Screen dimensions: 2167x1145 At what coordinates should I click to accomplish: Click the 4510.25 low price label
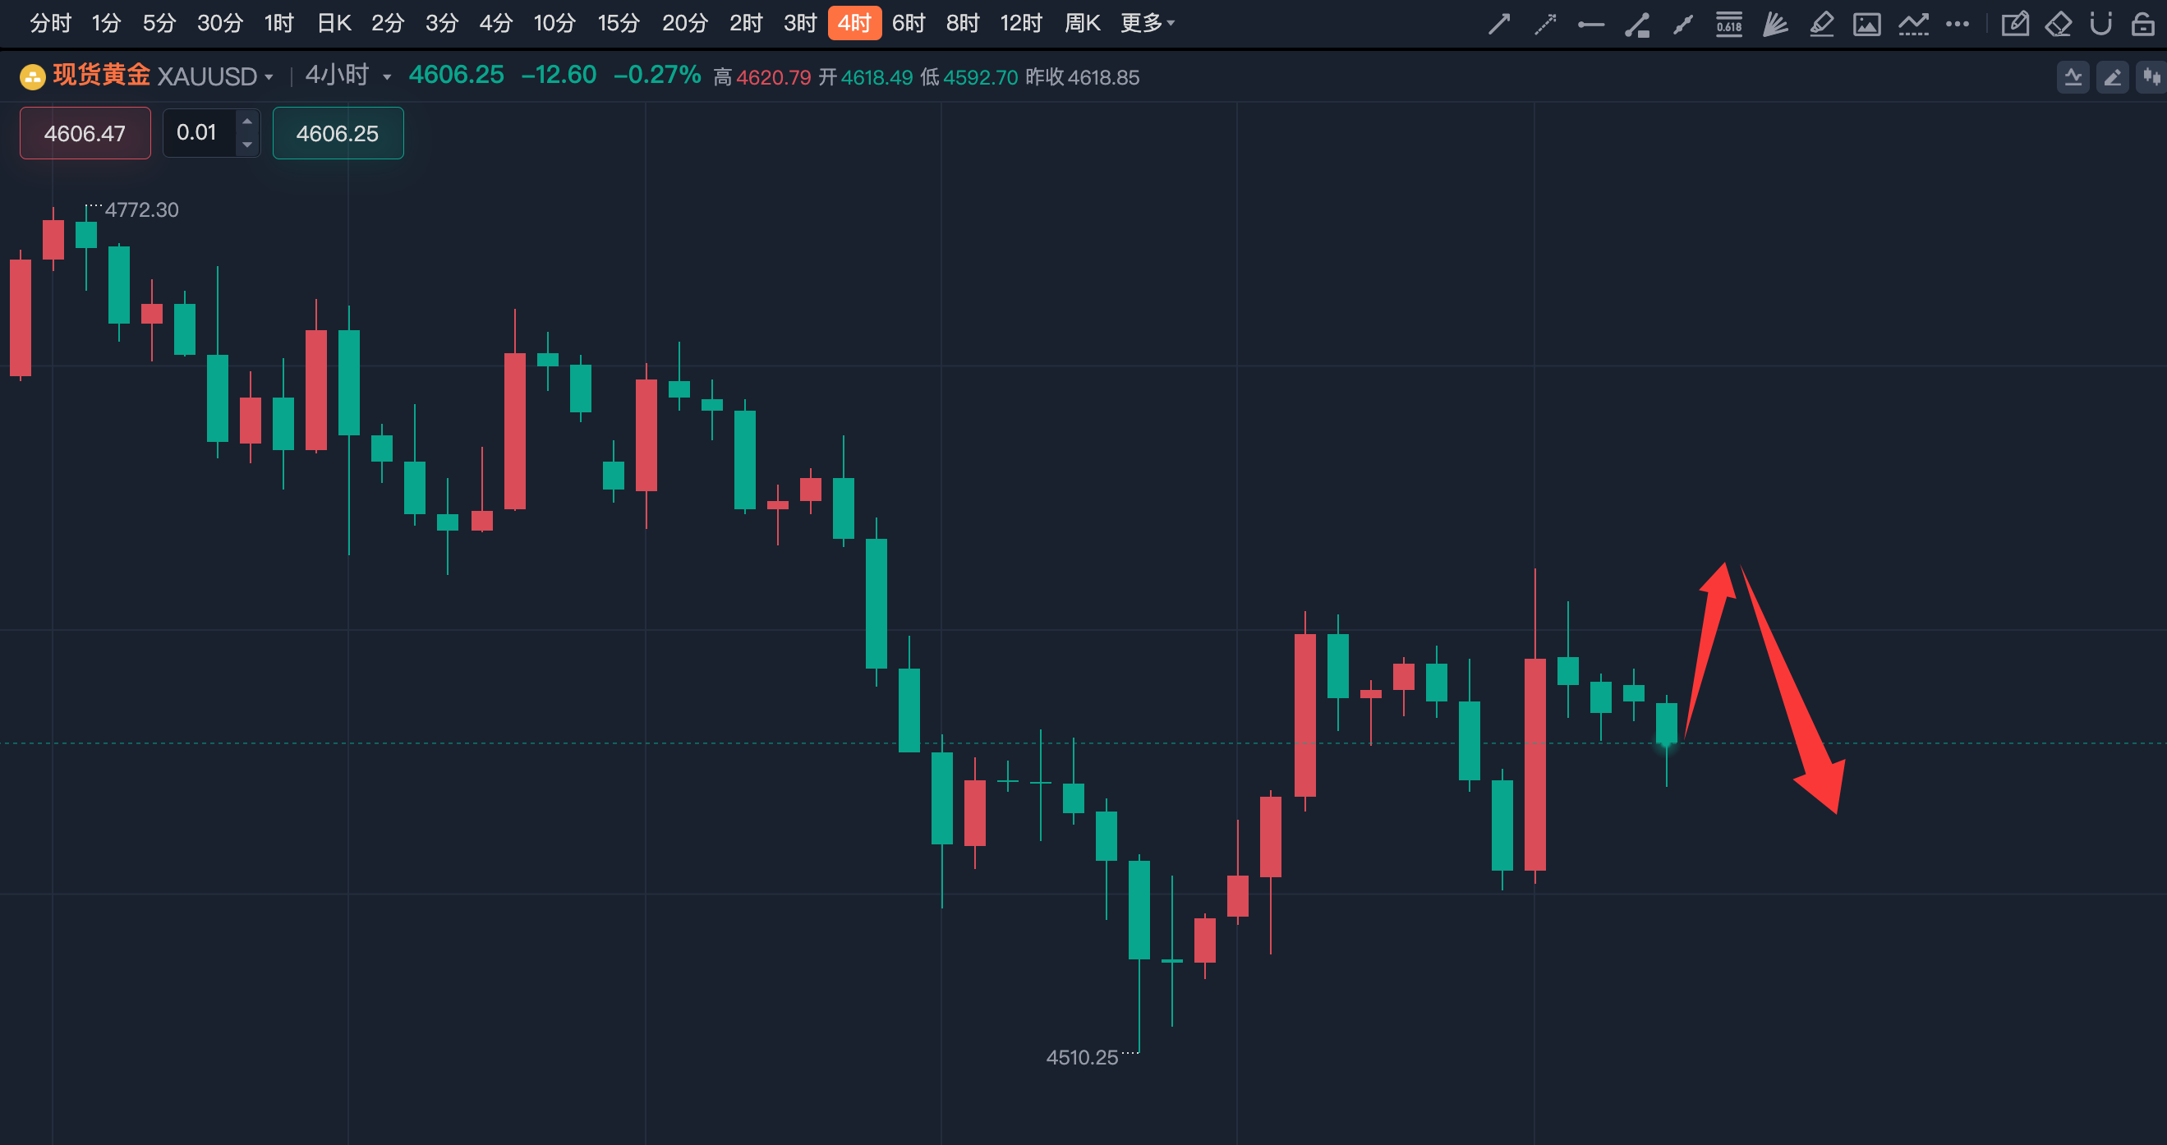pyautogui.click(x=1082, y=1057)
